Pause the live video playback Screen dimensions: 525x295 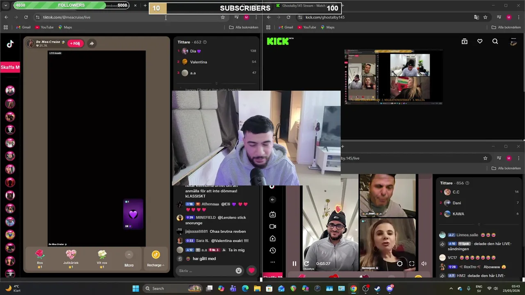(294, 263)
